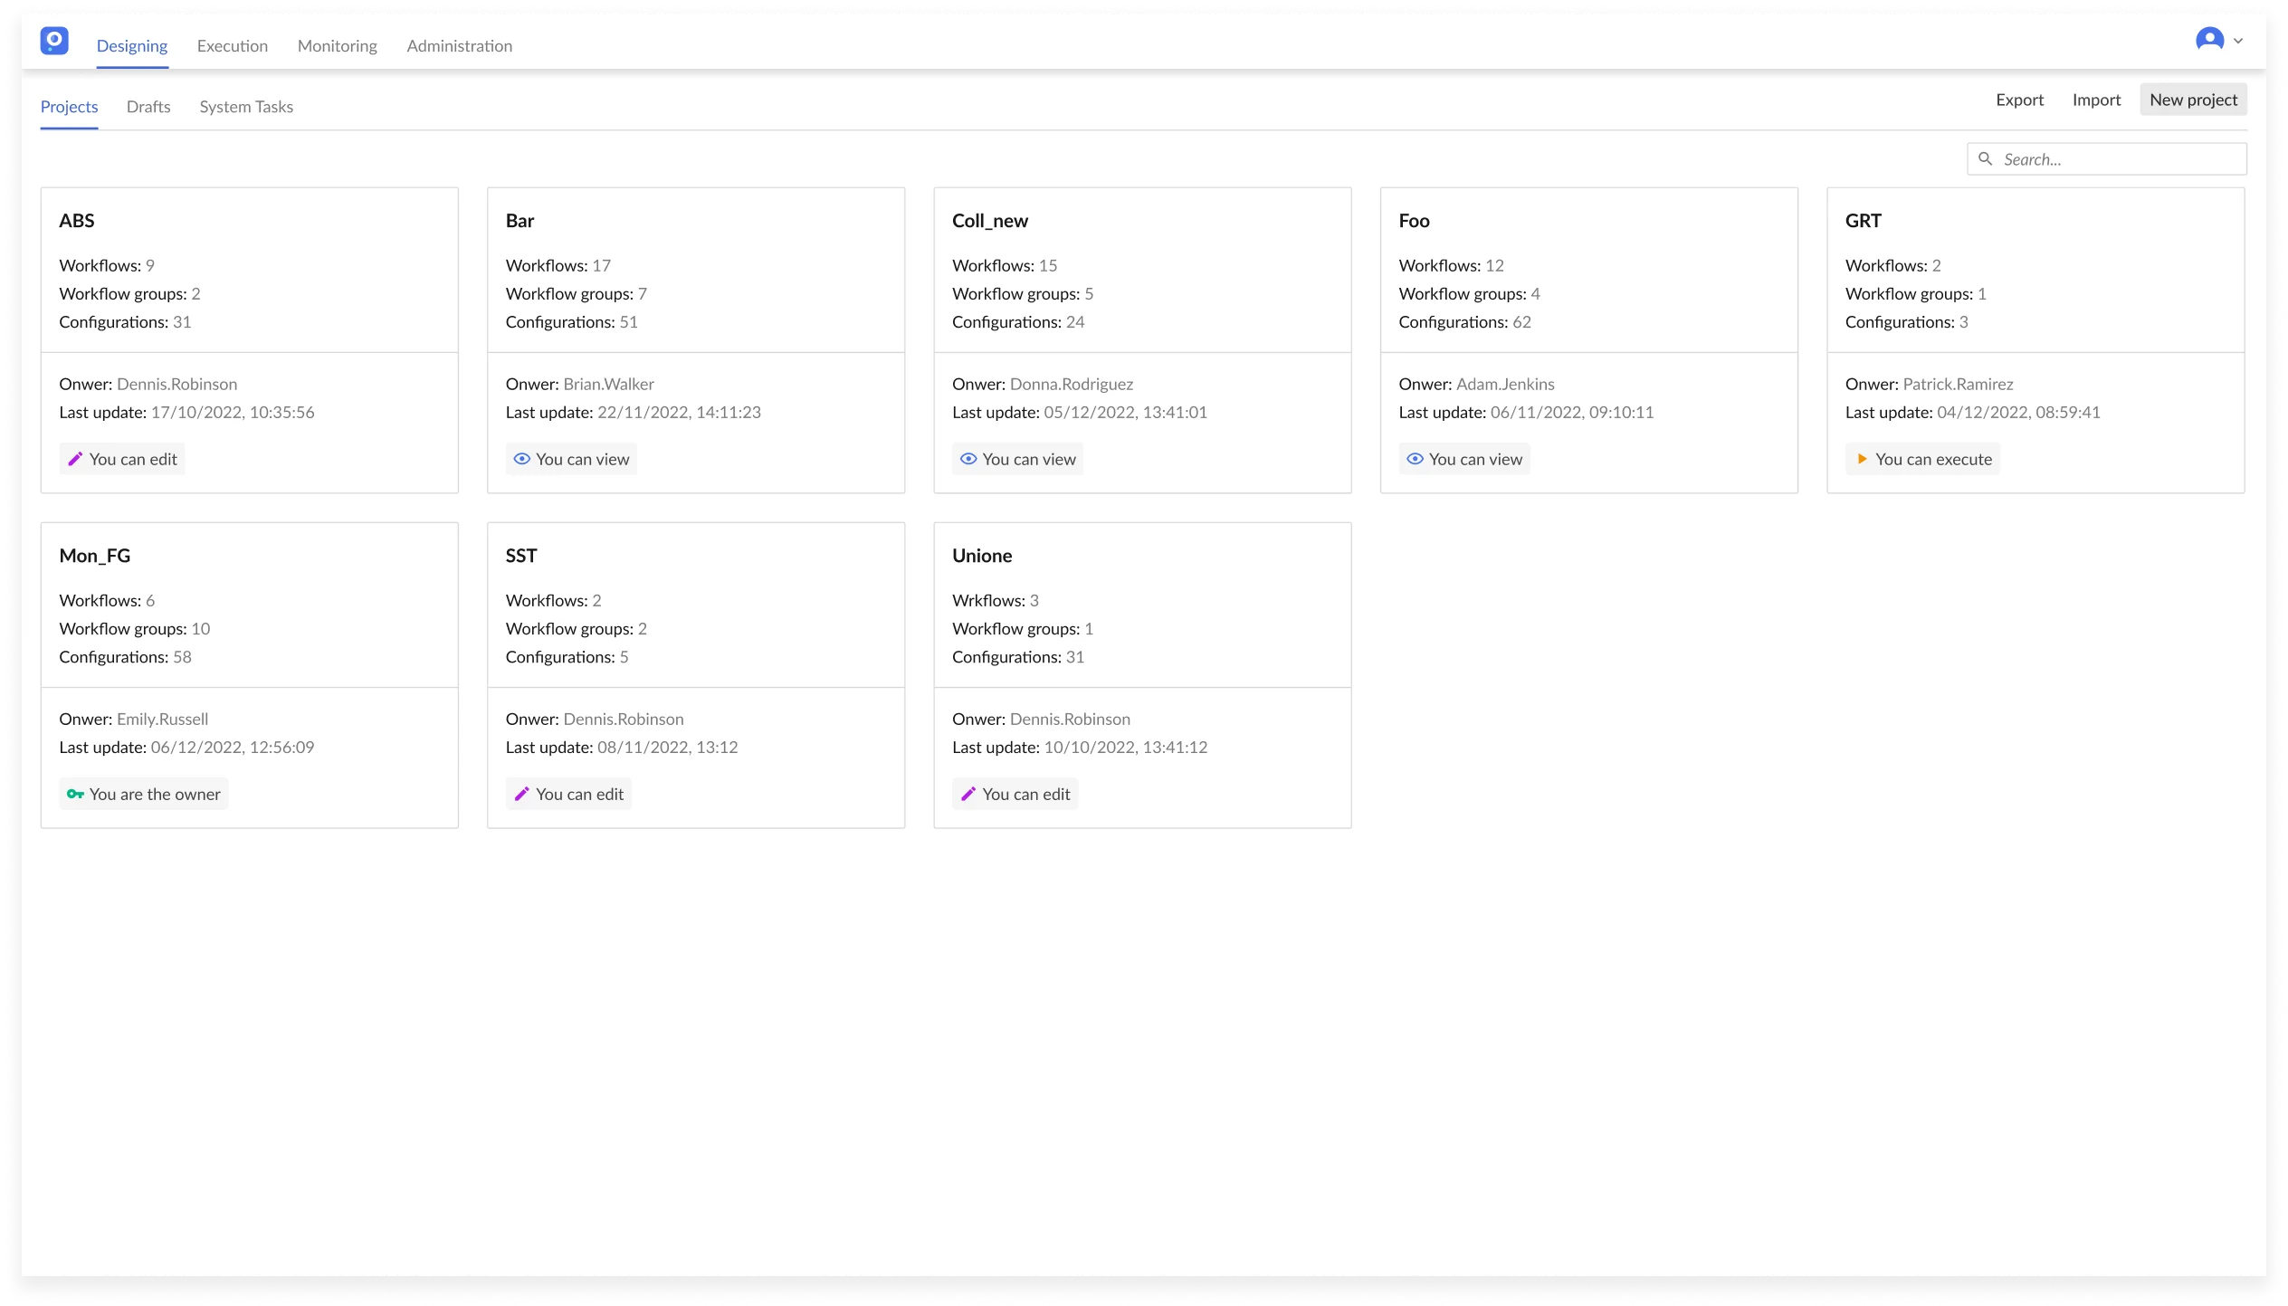Open the Monitoring section
The height and width of the screenshot is (1306, 2288).
pos(337,46)
